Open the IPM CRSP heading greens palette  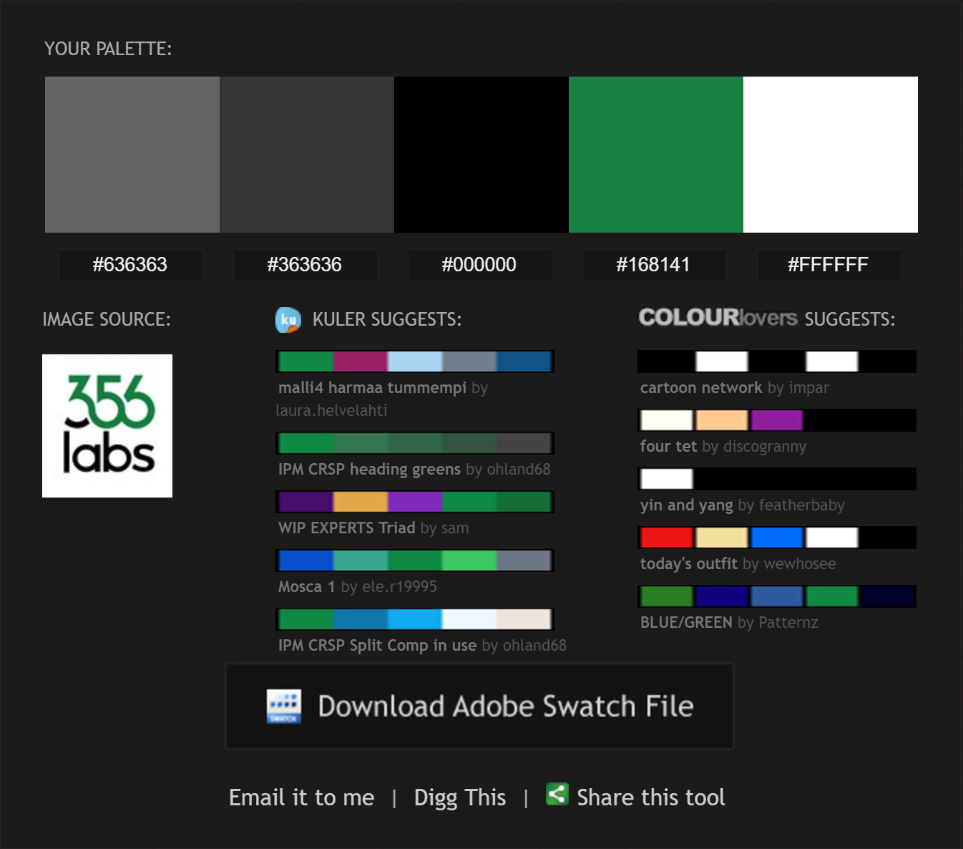[369, 470]
